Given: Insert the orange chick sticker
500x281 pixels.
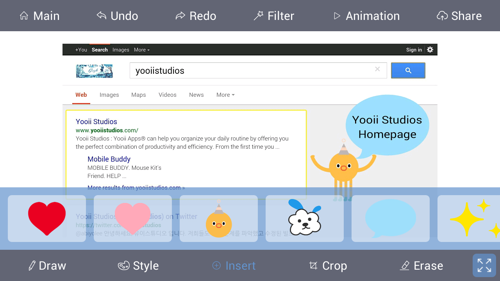Looking at the screenshot, I should [x=219, y=219].
